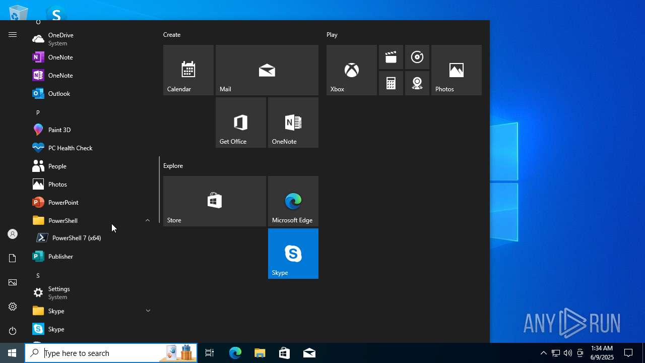Launch PowerPoint from the app list
The height and width of the screenshot is (363, 645).
tap(92, 202)
